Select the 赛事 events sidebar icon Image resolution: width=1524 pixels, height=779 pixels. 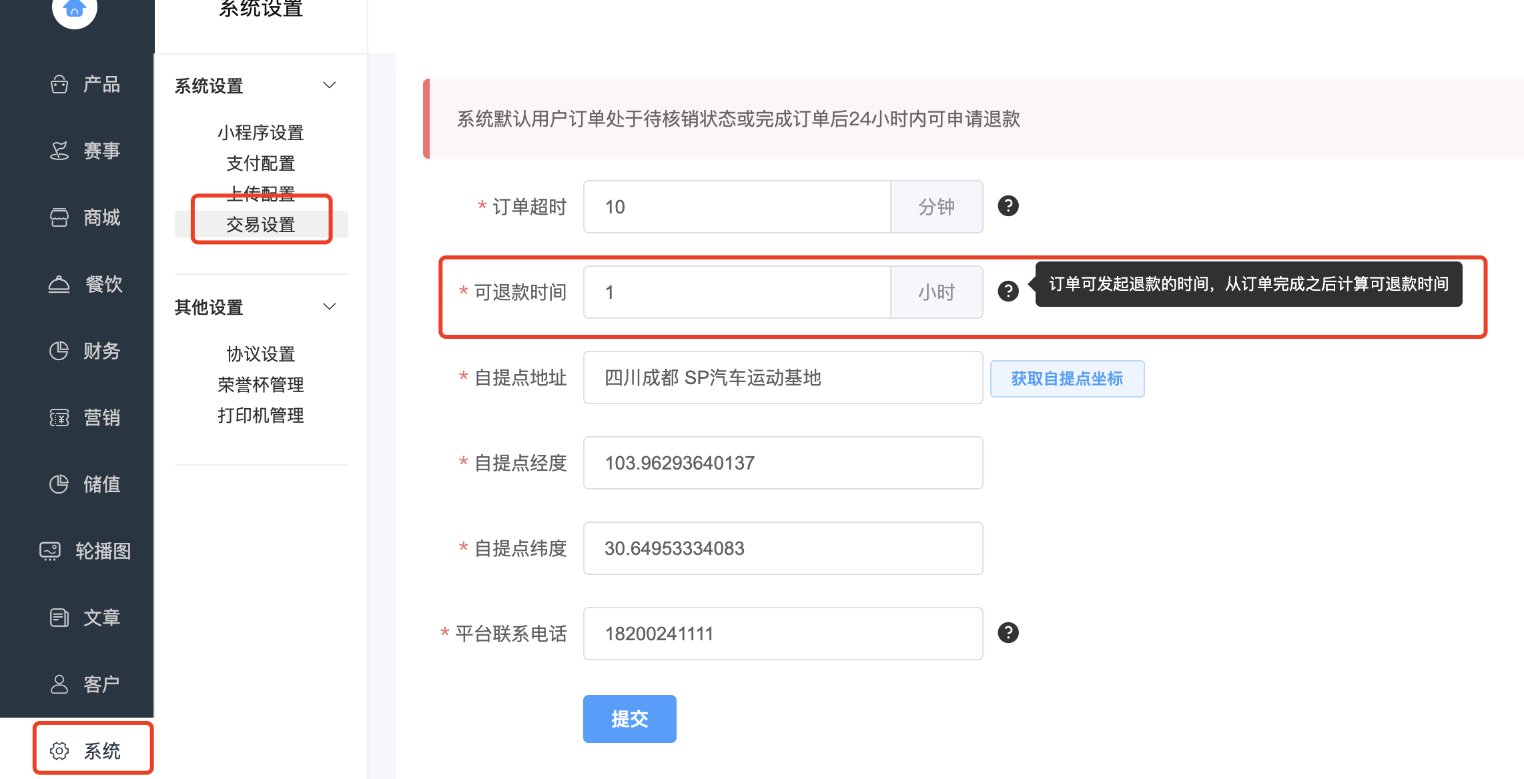pos(59,151)
